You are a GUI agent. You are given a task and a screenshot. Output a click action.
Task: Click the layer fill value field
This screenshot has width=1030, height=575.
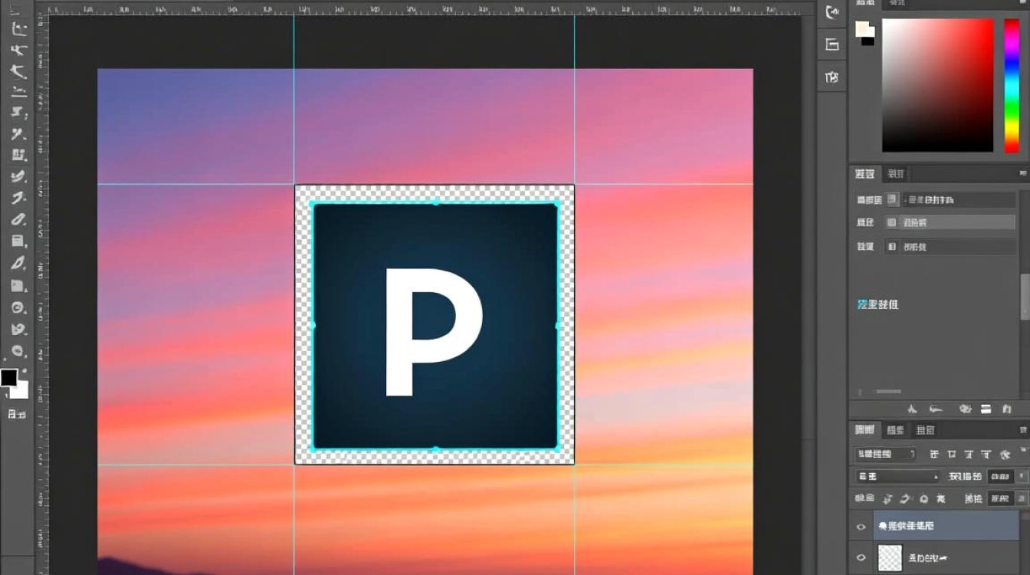999,498
